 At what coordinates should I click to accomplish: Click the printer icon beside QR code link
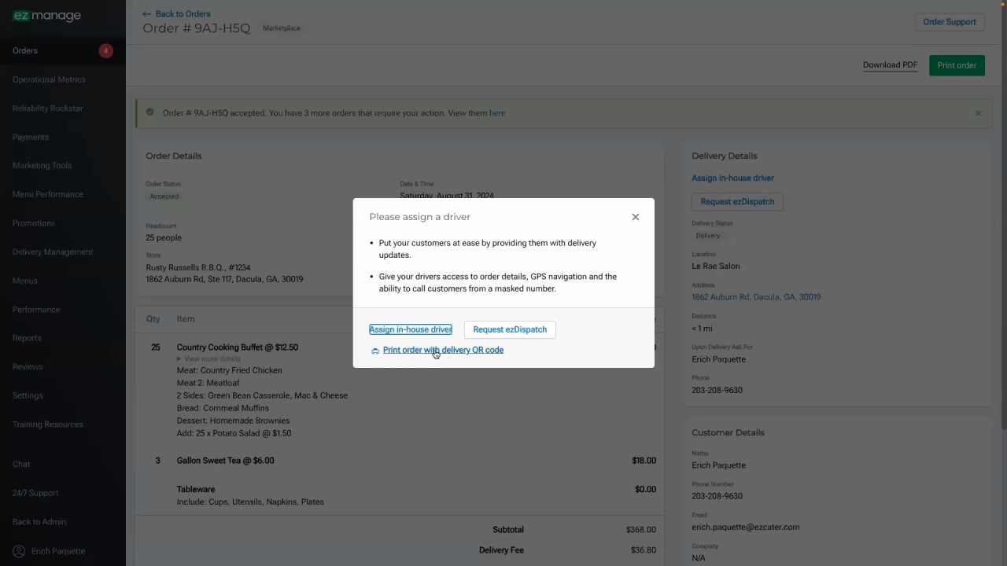pos(375,351)
